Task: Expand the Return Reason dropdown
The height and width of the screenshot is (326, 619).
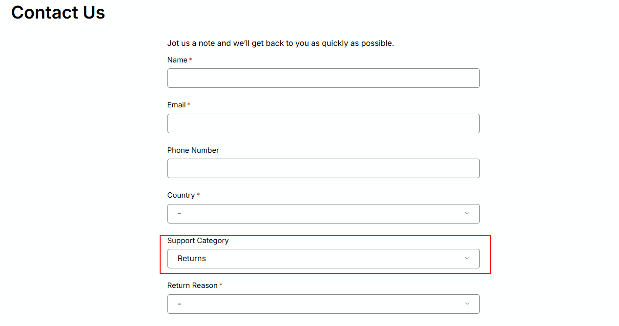Action: (x=323, y=304)
